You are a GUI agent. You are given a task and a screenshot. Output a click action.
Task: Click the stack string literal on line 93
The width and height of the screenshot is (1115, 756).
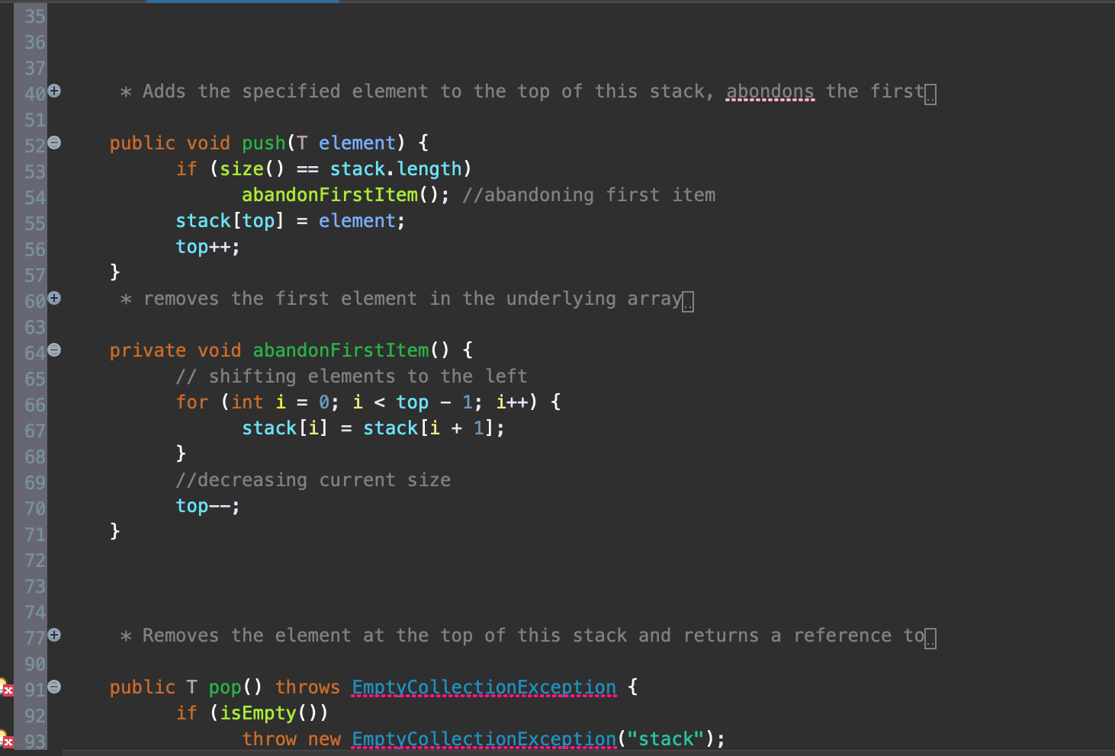[668, 738]
